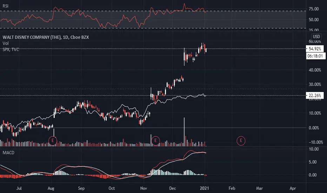The image size is (327, 193).
Task: Click the RSI 75.00 scale value
Action: pos(314,9)
